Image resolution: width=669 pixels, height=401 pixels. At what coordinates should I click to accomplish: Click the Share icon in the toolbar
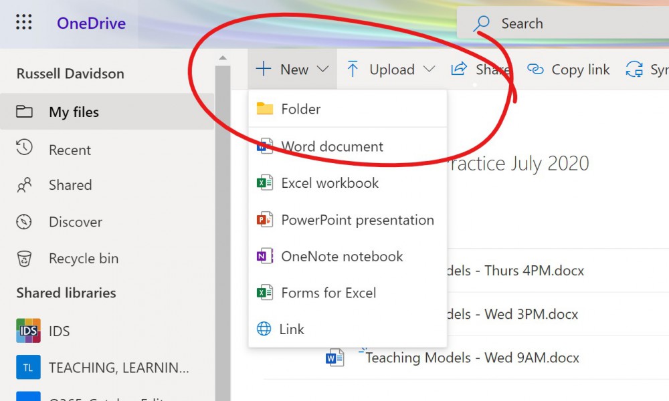pyautogui.click(x=460, y=69)
